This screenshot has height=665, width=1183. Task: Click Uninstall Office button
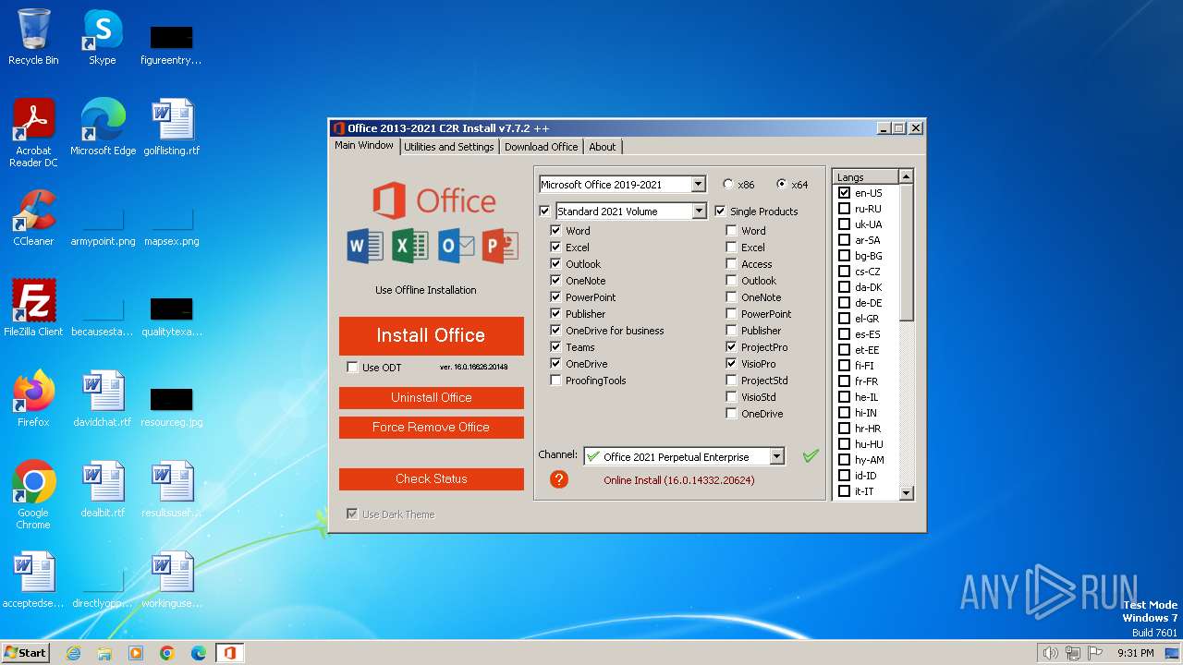point(431,397)
